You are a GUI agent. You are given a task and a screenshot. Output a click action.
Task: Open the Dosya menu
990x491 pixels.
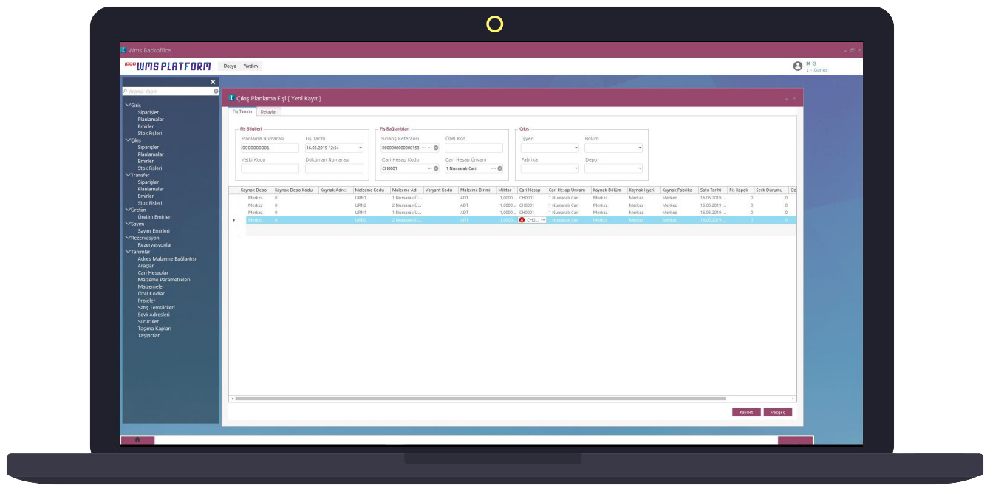230,66
